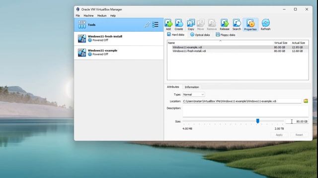Click 12.95 GB actual size cell
Screen dimensions: 318x178
point(297,47)
